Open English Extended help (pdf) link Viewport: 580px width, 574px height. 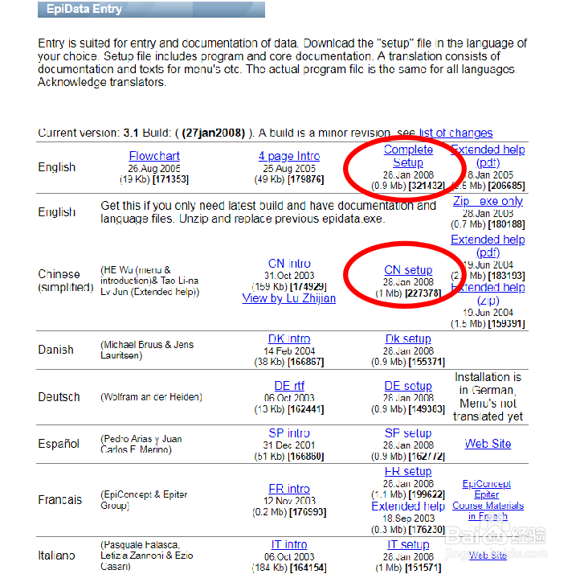[x=488, y=156]
